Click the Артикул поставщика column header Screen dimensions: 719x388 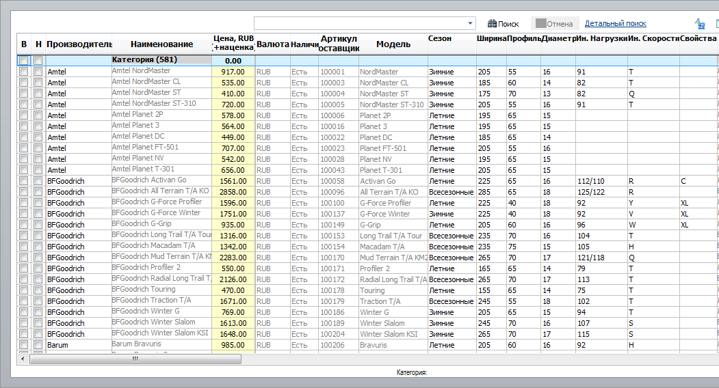tap(339, 43)
